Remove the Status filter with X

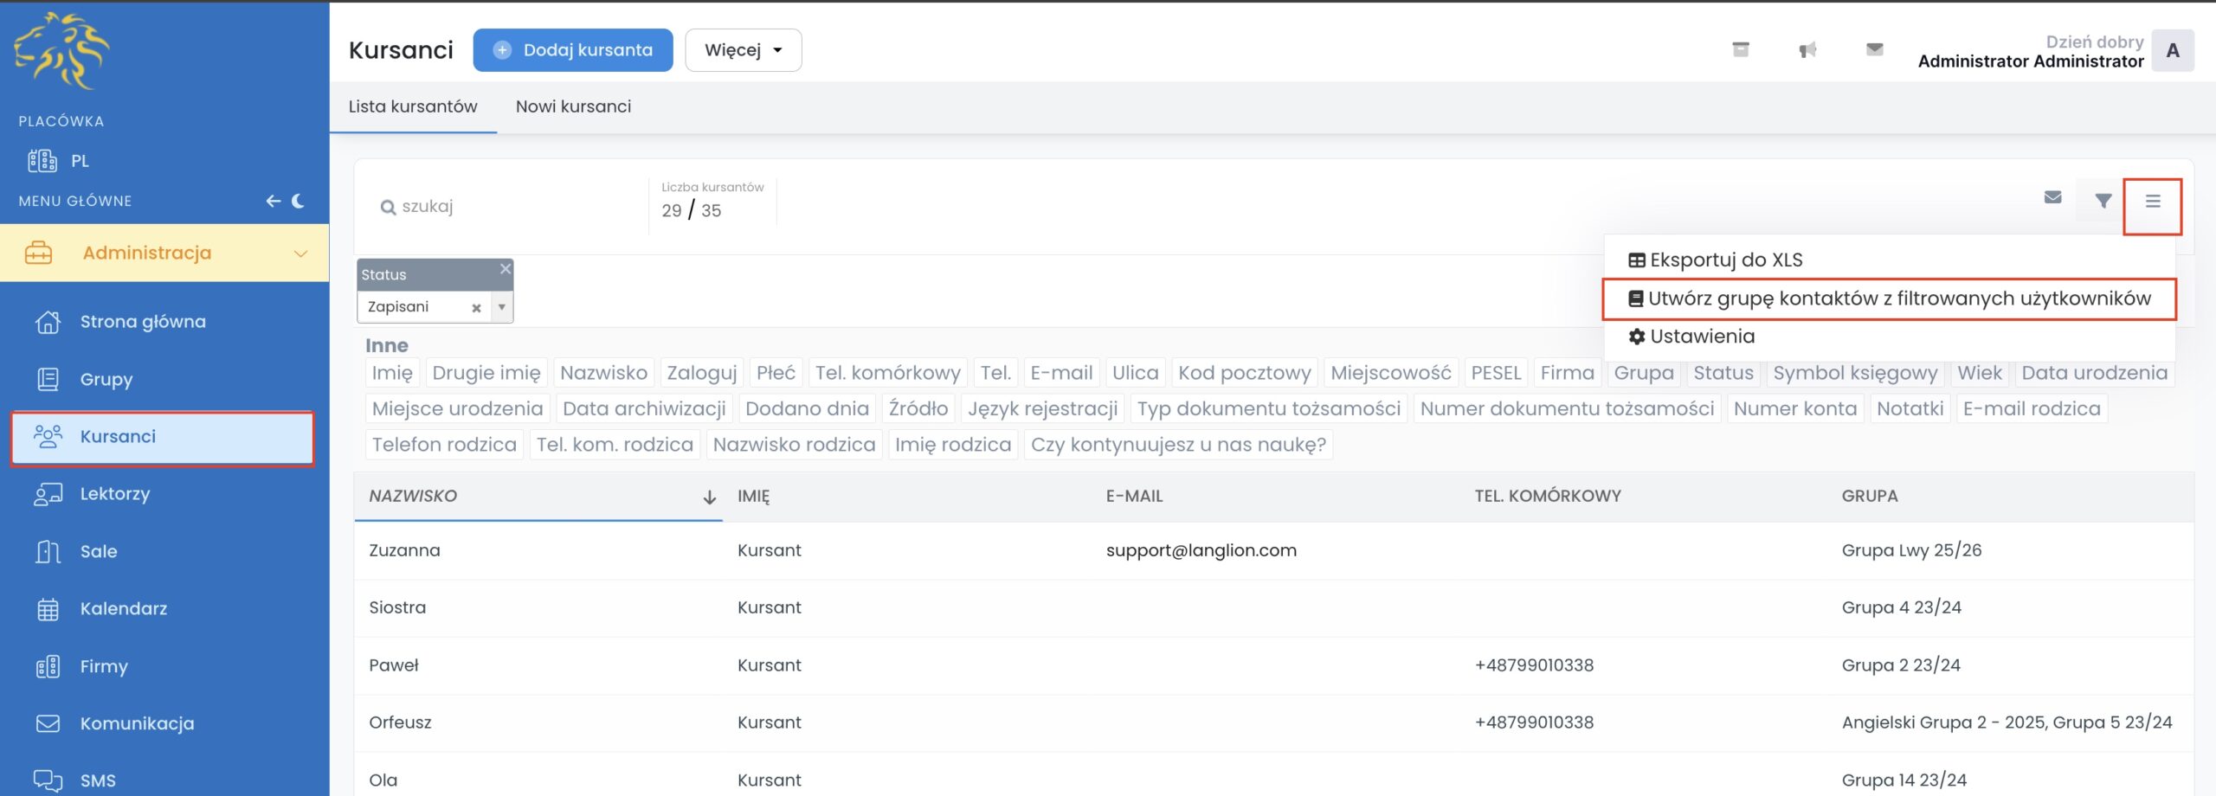click(x=506, y=269)
